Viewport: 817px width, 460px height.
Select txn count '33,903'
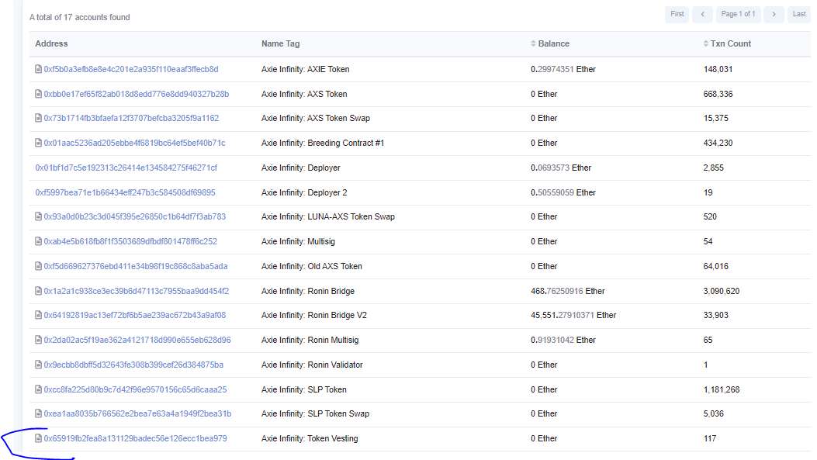pos(716,315)
